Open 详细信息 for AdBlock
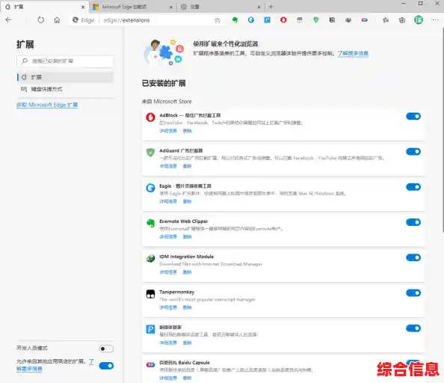 [168, 131]
